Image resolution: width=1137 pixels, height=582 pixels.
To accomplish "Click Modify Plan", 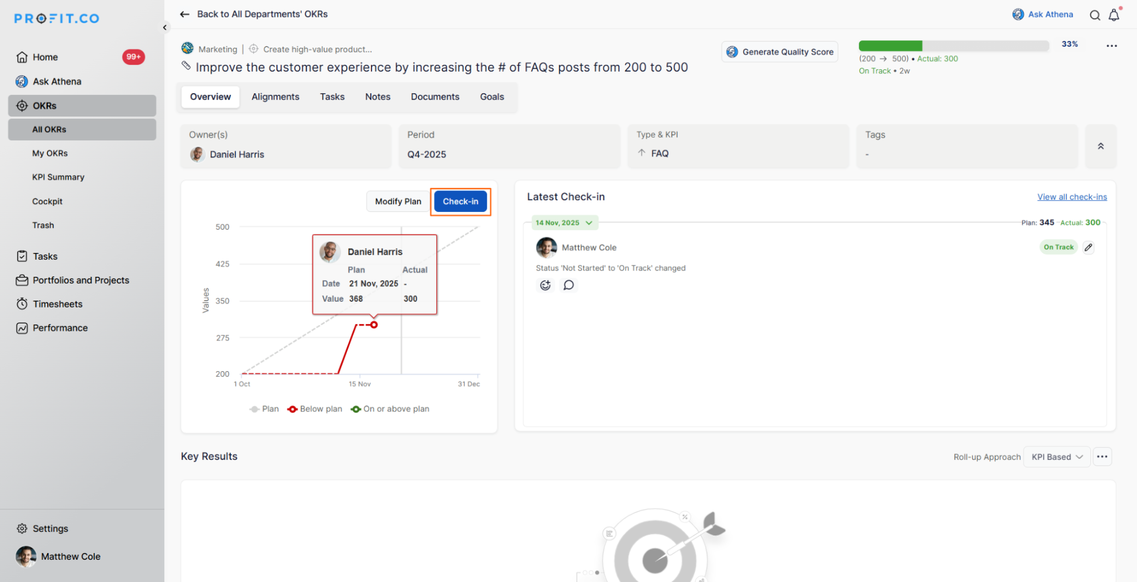I will click(398, 201).
